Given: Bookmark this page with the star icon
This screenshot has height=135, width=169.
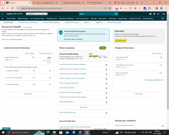Looking at the screenshot, I should 110,8.
